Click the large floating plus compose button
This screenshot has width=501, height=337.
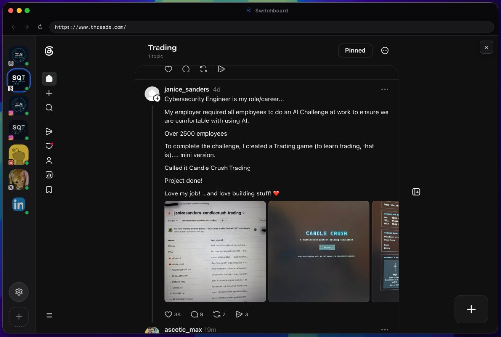471,309
